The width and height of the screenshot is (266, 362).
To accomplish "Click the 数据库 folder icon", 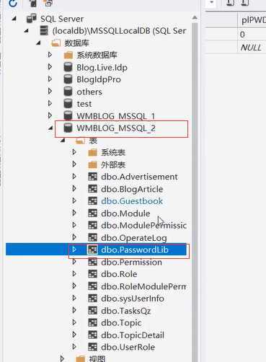I will click(56, 43).
